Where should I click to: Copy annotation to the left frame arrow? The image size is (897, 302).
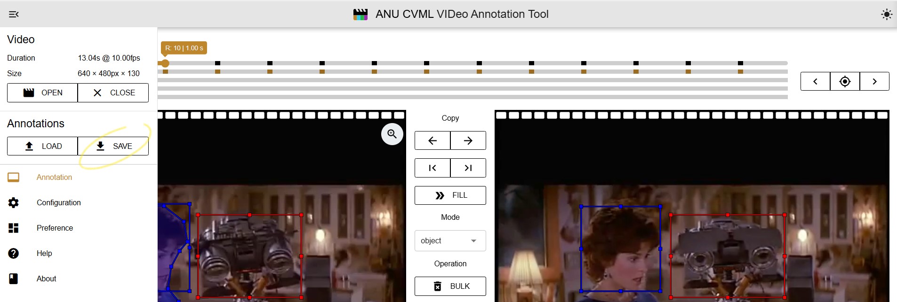(x=432, y=140)
